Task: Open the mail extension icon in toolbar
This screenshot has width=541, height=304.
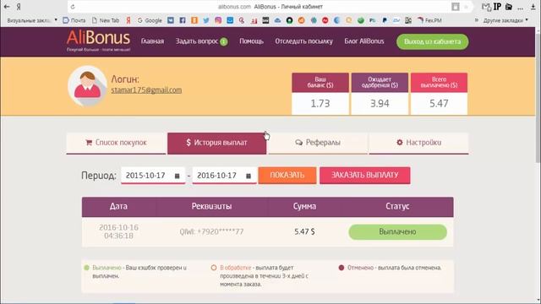Action: (486, 7)
